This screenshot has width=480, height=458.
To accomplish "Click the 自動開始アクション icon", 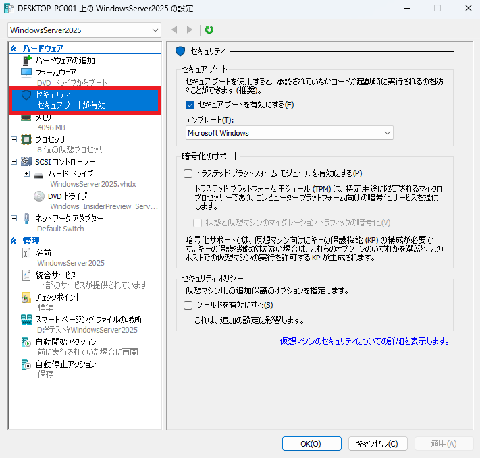I will [x=26, y=342].
